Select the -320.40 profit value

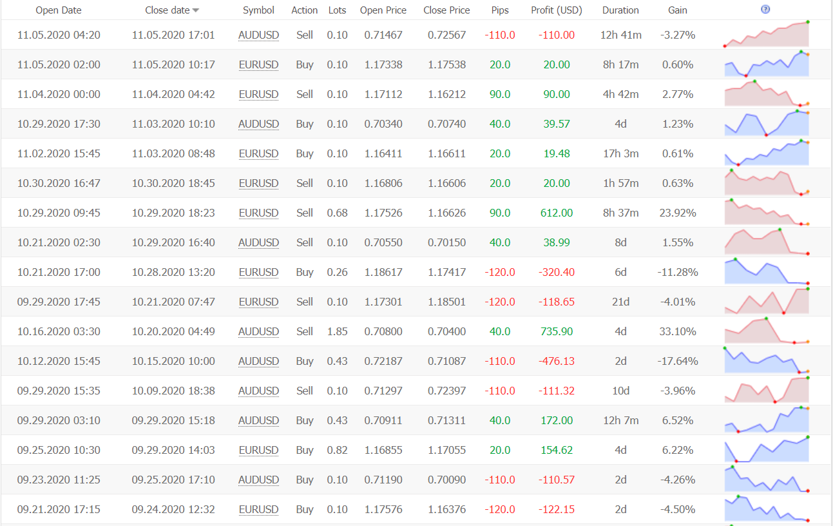pyautogui.click(x=557, y=272)
